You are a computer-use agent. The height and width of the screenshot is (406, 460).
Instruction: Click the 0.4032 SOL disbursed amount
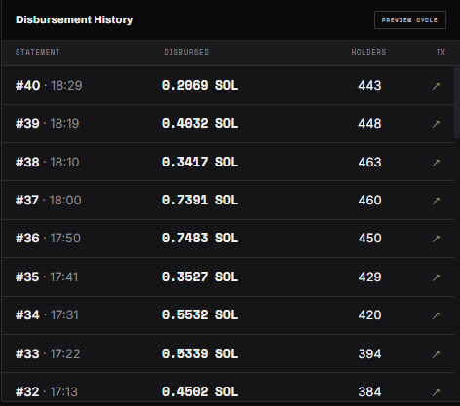click(x=200, y=124)
